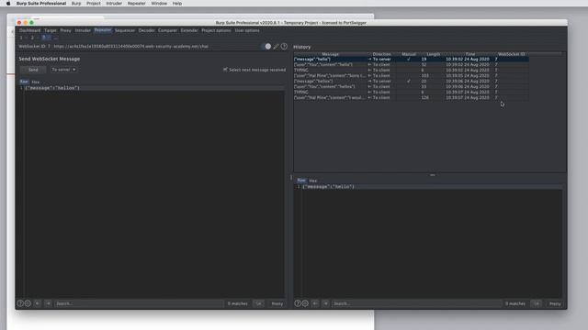Switch to the Proxy tab
The height and width of the screenshot is (330, 588).
(x=65, y=30)
